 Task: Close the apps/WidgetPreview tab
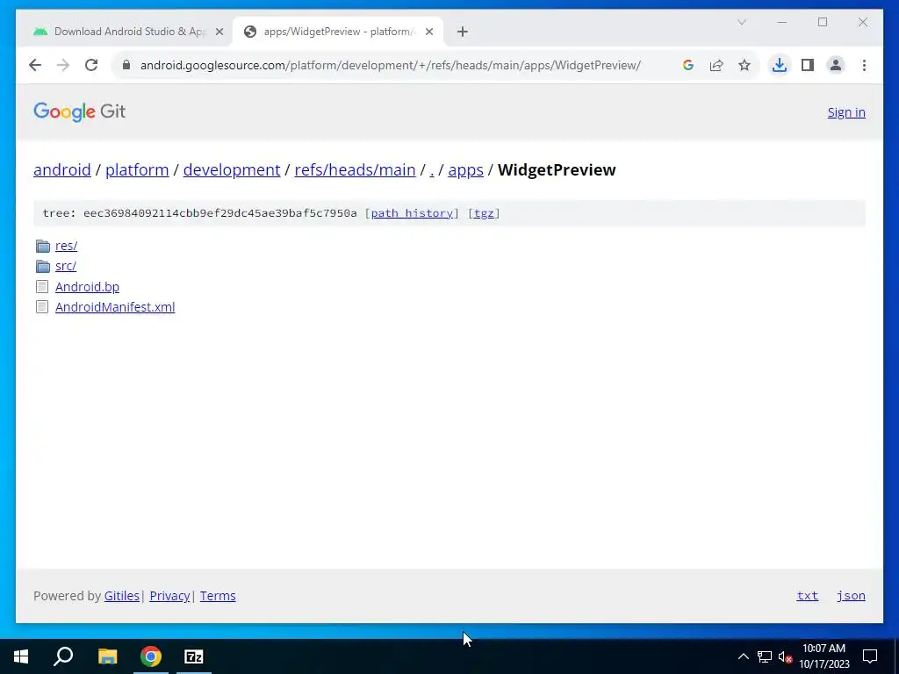(428, 32)
